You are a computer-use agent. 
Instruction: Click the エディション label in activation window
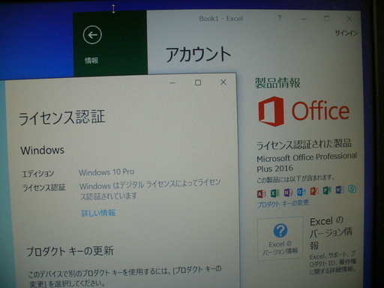[x=38, y=173]
